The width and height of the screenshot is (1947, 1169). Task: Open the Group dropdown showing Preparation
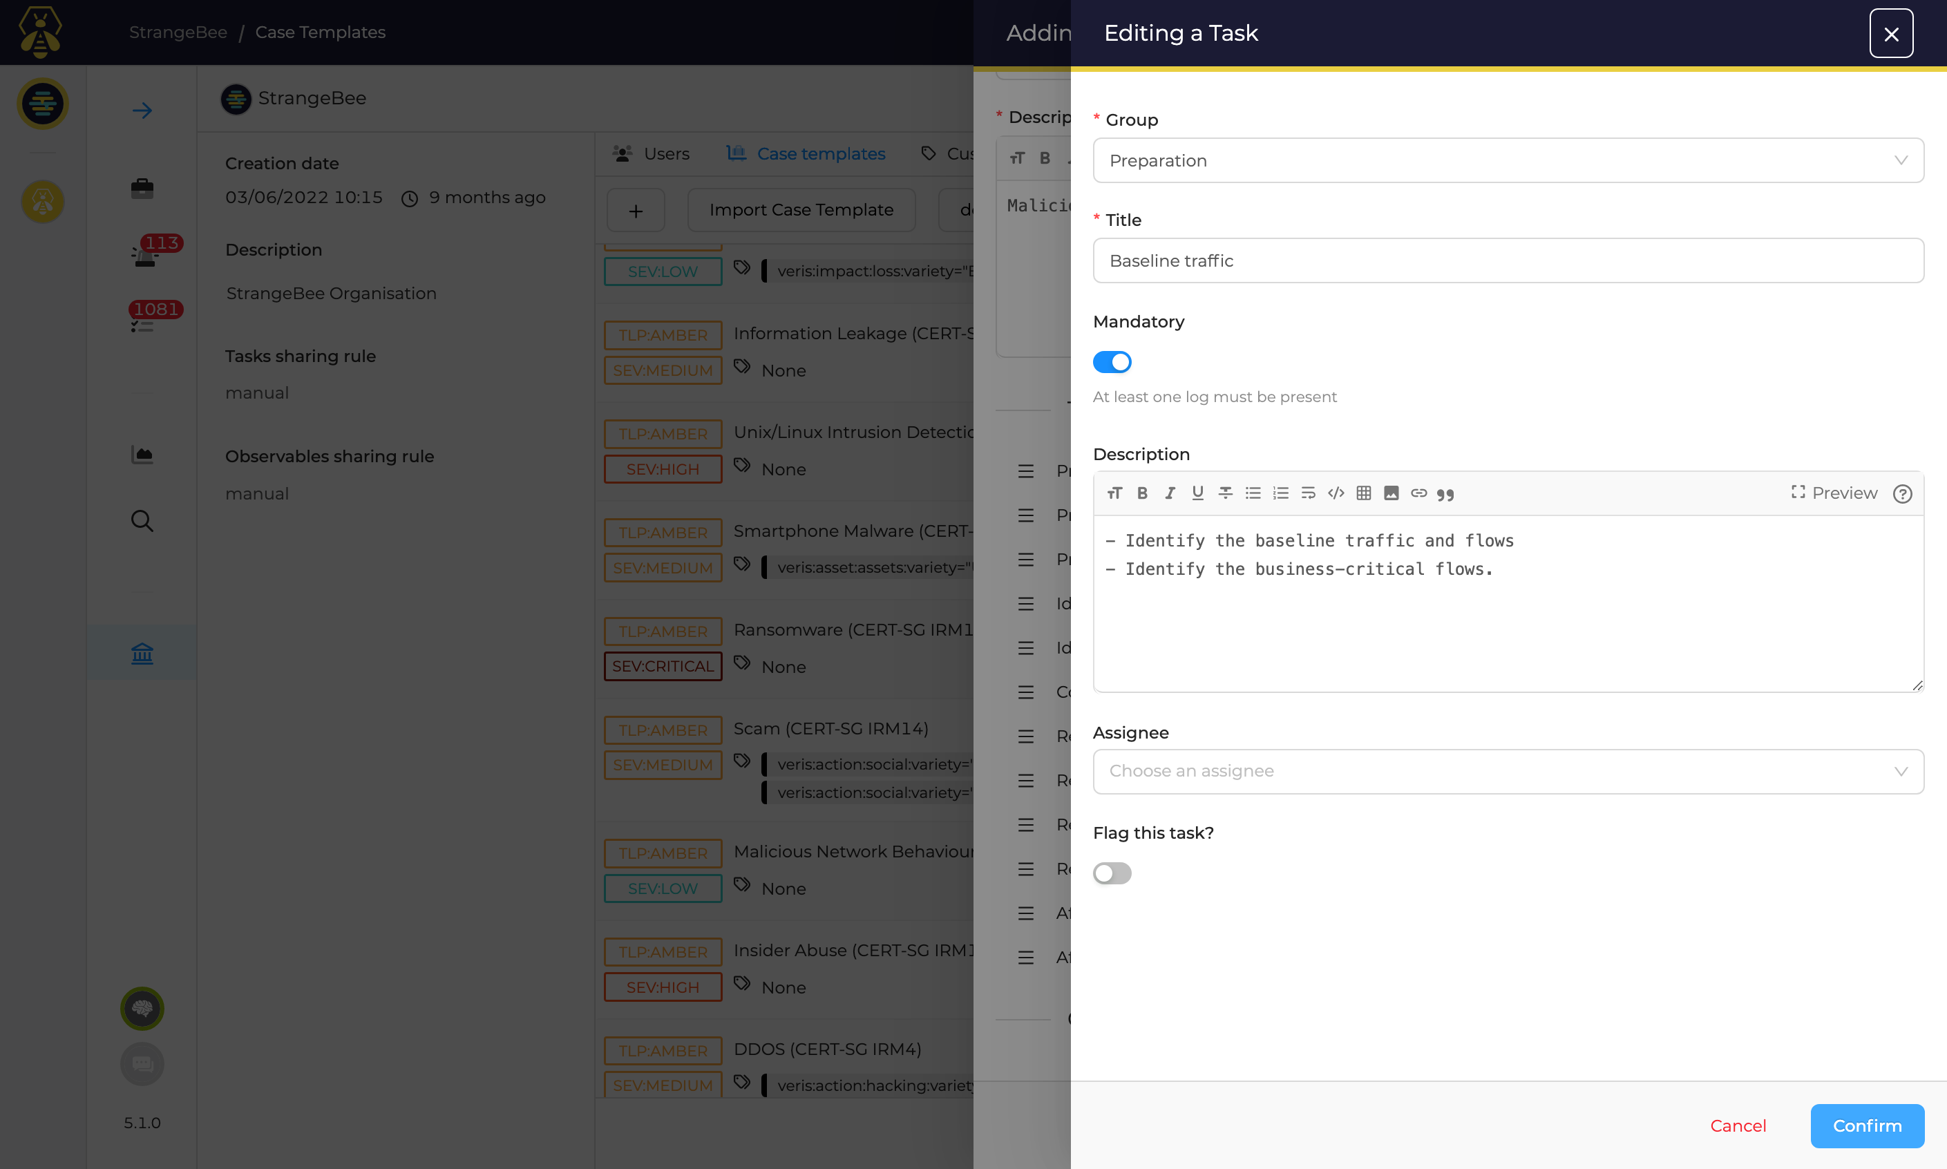1508,161
